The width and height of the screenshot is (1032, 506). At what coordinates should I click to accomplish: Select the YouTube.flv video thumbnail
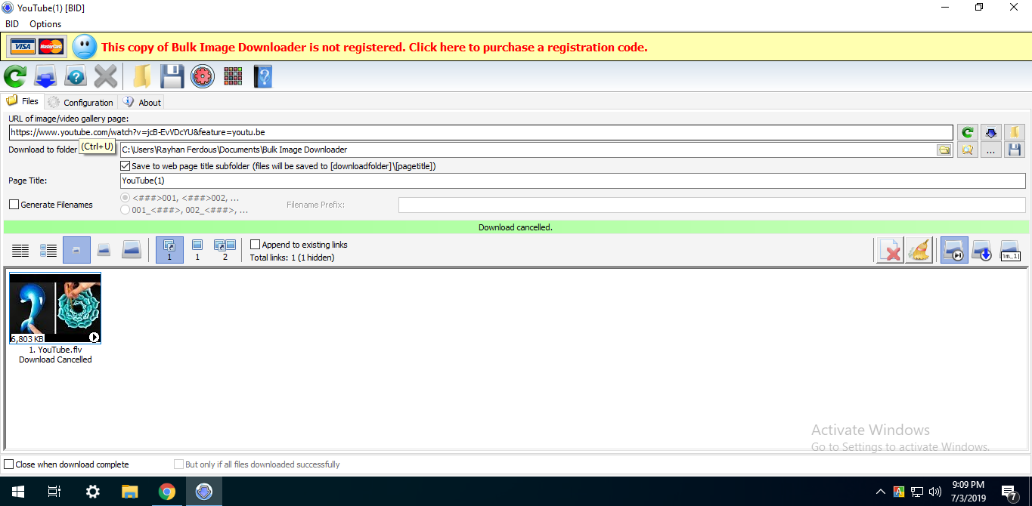55,308
